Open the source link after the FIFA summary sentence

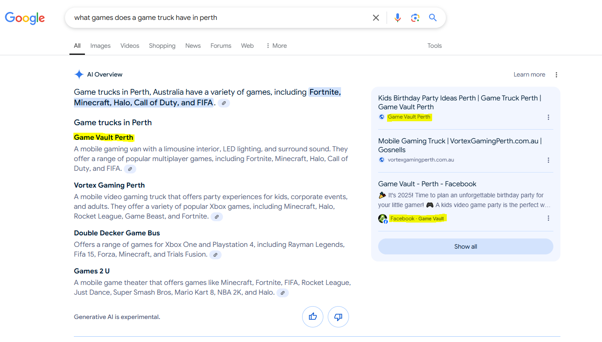click(x=224, y=103)
